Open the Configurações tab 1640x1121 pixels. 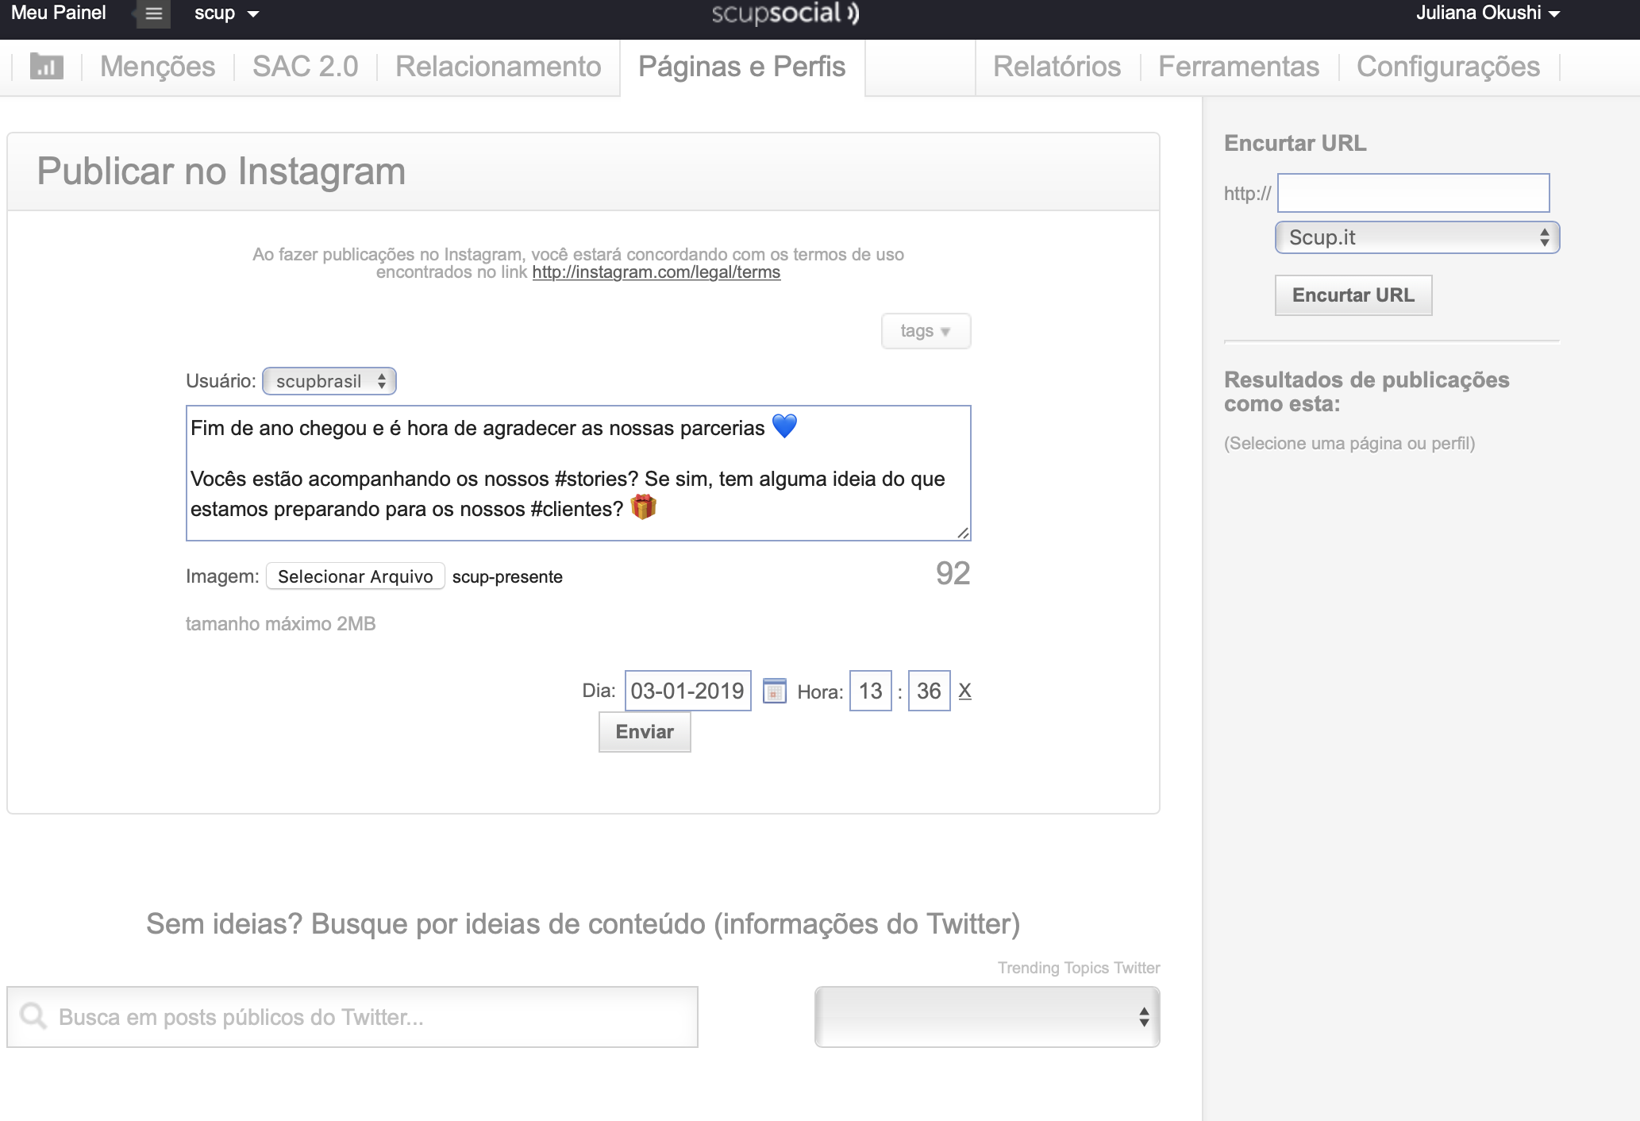pos(1448,67)
